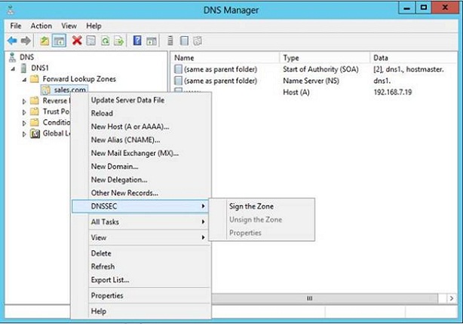The height and width of the screenshot is (324, 463).
Task: Click the last toolbar icon with records stack
Action: point(198,41)
